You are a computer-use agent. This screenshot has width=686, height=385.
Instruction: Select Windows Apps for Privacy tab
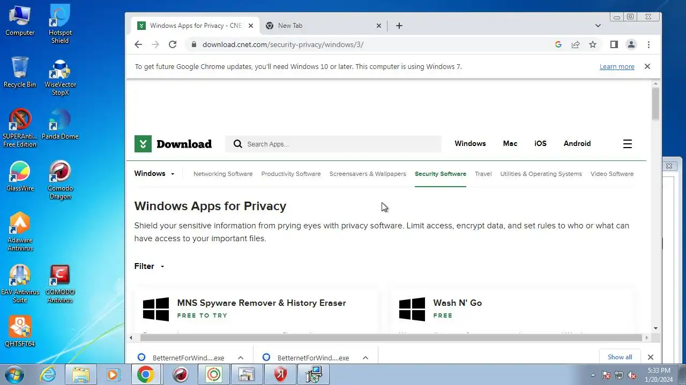[x=196, y=26]
